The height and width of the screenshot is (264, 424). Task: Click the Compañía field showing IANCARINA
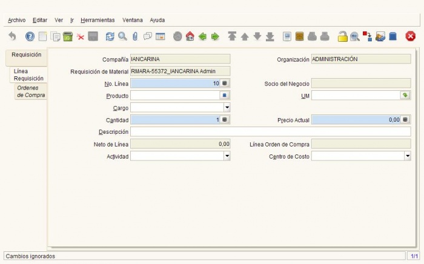[x=181, y=59]
